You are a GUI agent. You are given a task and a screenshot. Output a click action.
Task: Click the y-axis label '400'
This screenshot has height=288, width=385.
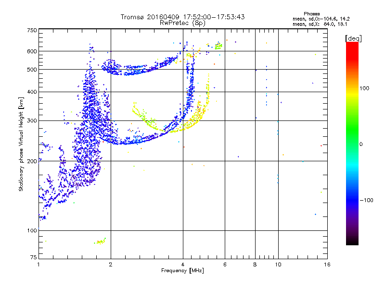(x=32, y=92)
